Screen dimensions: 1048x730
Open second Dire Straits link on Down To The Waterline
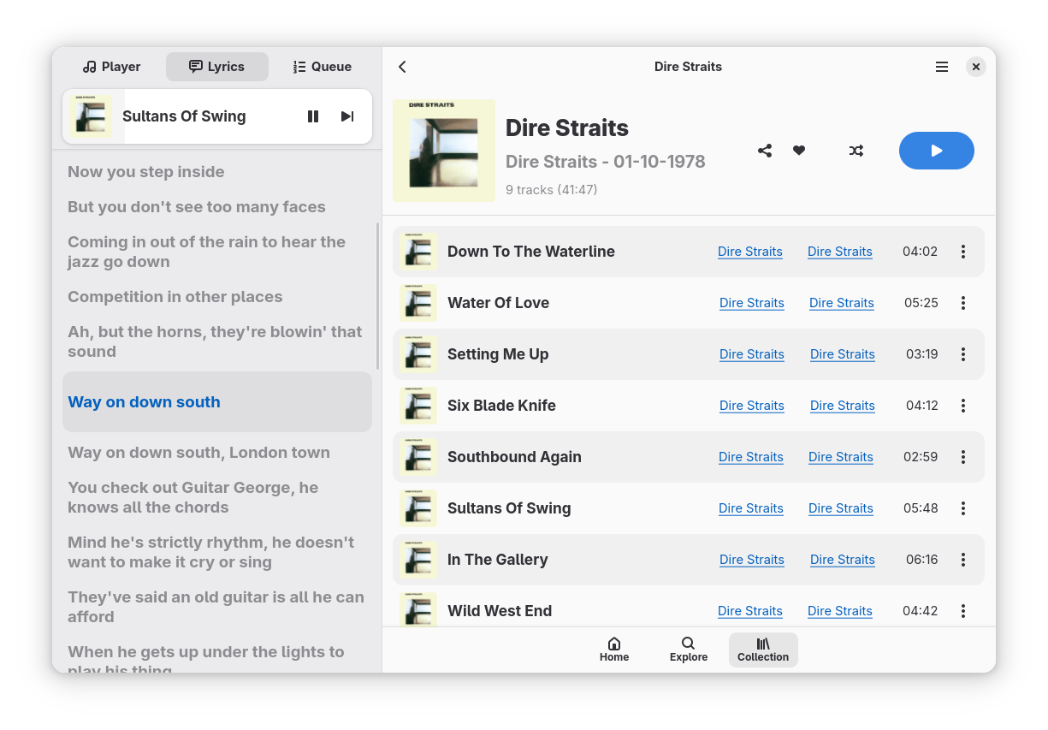tap(840, 252)
